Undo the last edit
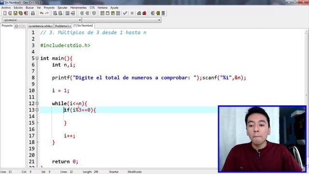This screenshot has height=174, width=309. (42, 13)
